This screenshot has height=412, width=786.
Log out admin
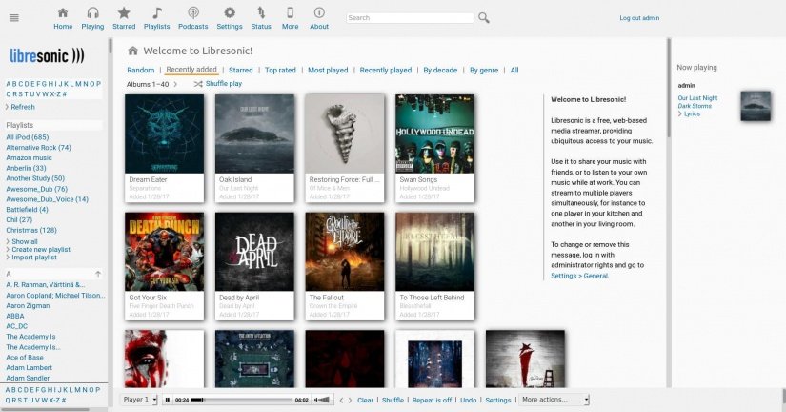tap(639, 17)
